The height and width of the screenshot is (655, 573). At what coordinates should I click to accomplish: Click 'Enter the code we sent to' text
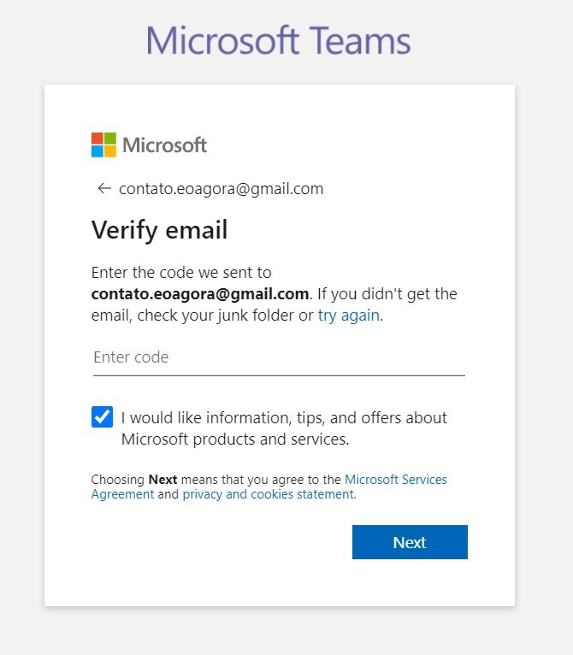point(181,273)
